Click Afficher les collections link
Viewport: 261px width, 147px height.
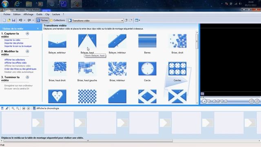pyautogui.click(x=15, y=60)
